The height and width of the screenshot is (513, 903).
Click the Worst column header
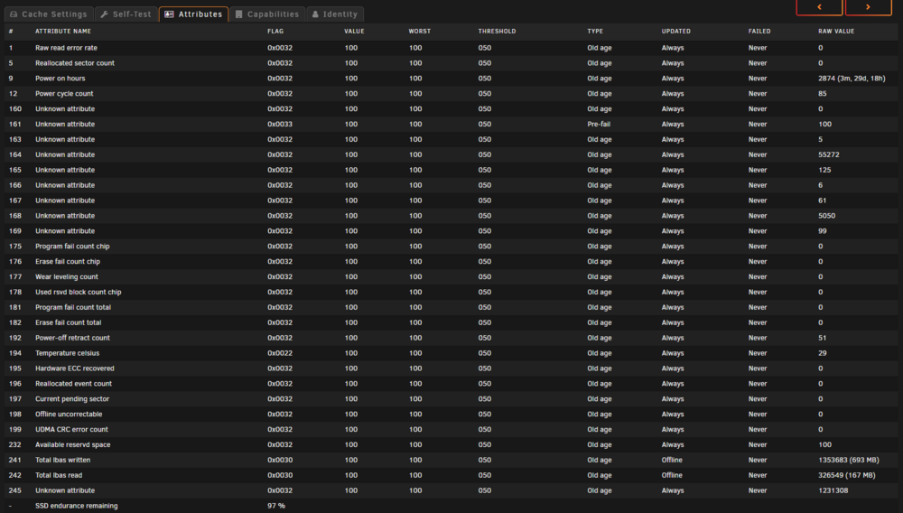[x=419, y=31]
